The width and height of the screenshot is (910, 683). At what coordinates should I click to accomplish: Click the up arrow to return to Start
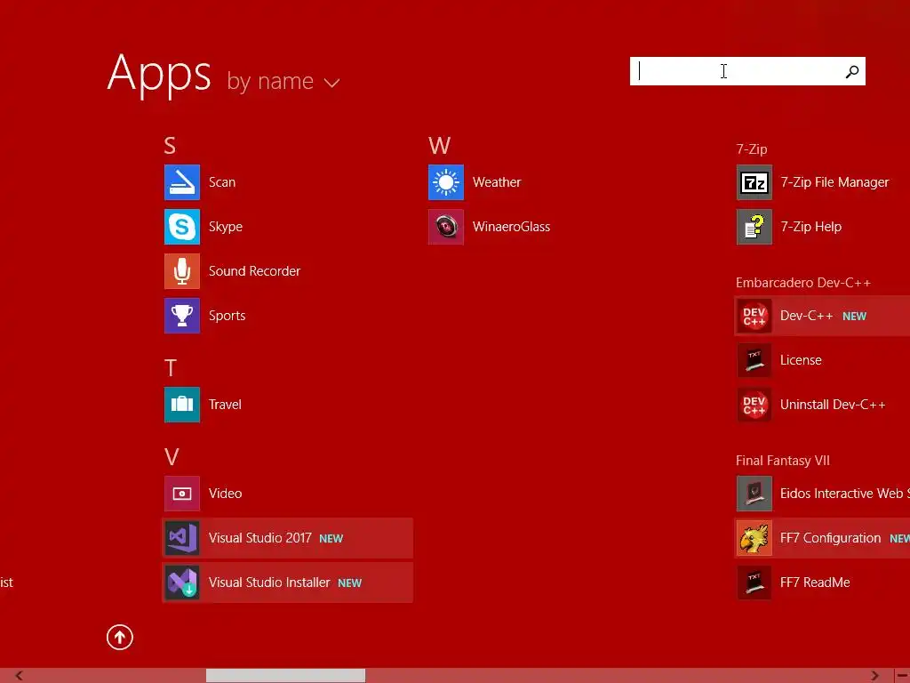point(120,637)
